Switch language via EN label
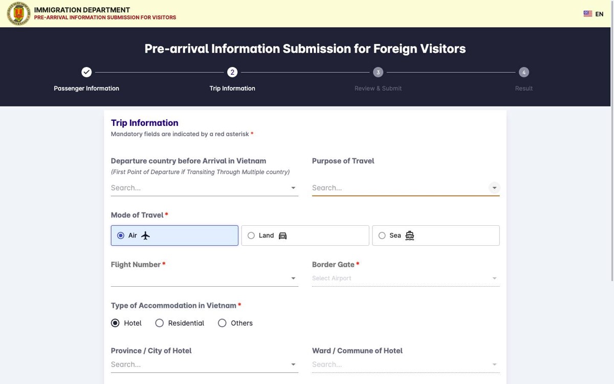The image size is (614, 384). click(x=599, y=14)
